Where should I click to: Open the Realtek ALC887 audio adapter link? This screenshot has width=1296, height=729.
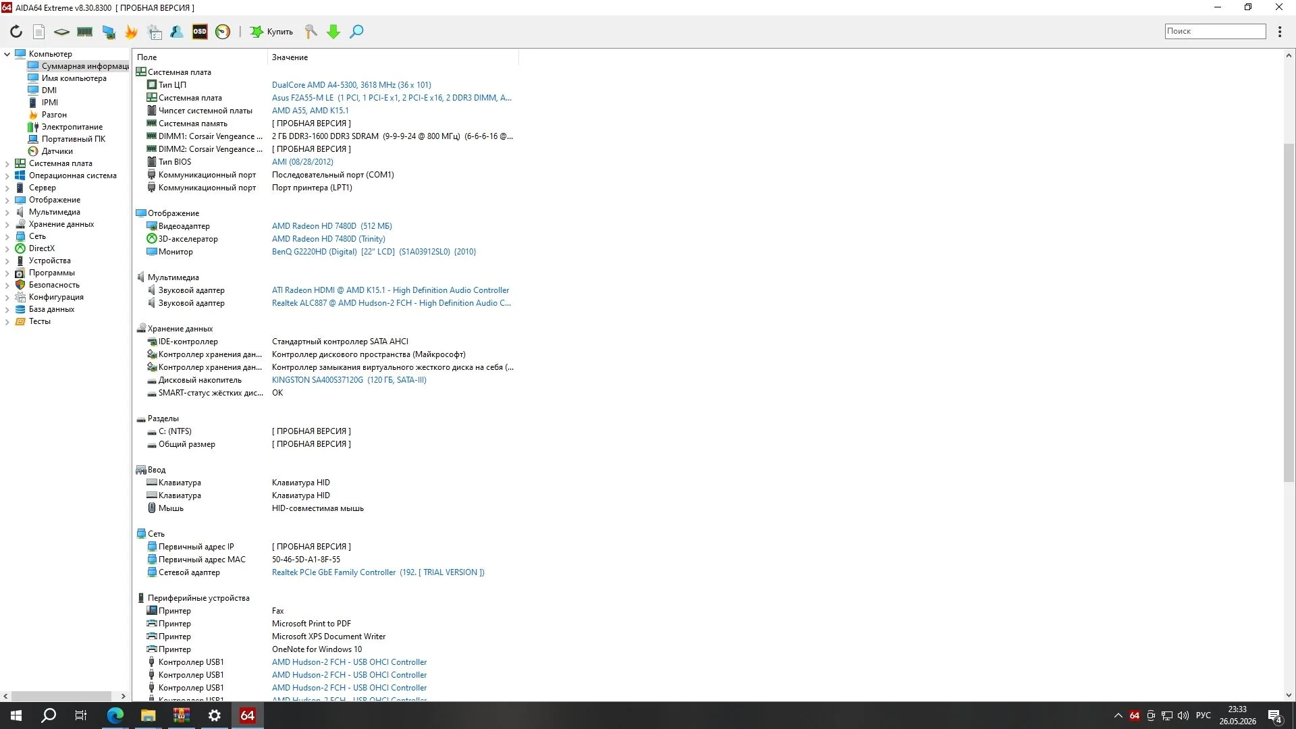[x=391, y=303]
